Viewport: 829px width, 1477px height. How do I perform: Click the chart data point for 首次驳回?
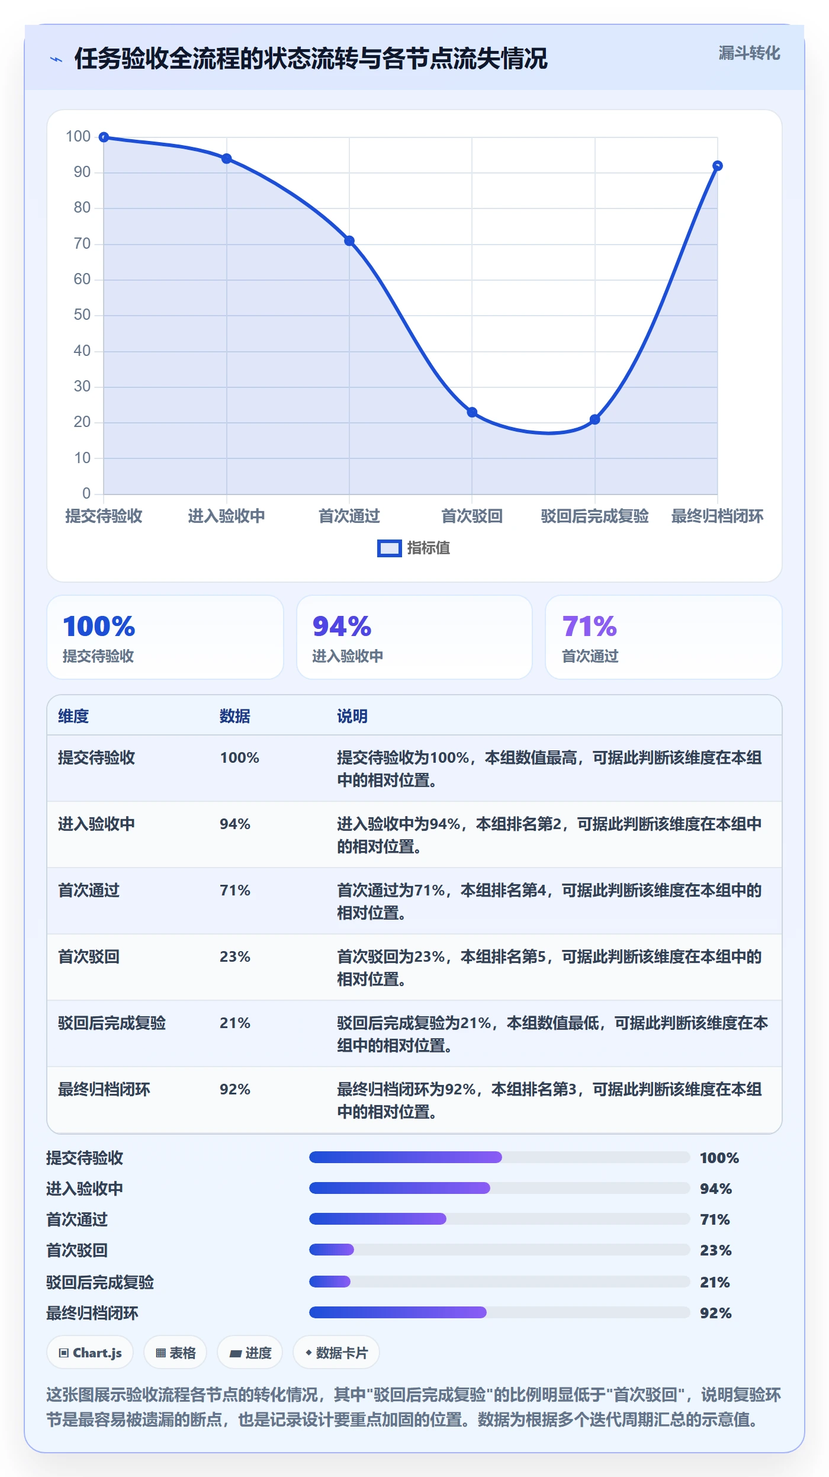click(x=472, y=412)
